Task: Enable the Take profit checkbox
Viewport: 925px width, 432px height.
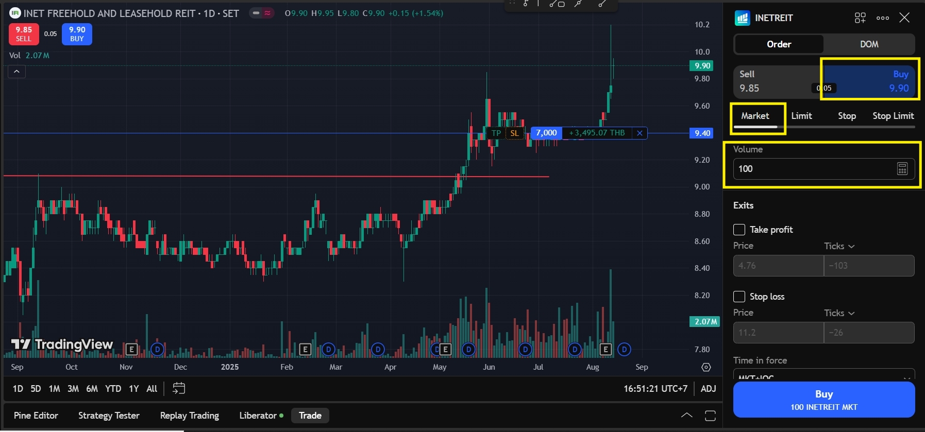Action: click(x=739, y=230)
